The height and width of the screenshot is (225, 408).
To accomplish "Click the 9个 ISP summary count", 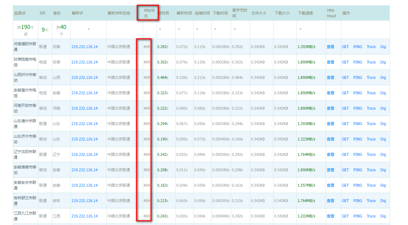I will pyautogui.click(x=45, y=30).
